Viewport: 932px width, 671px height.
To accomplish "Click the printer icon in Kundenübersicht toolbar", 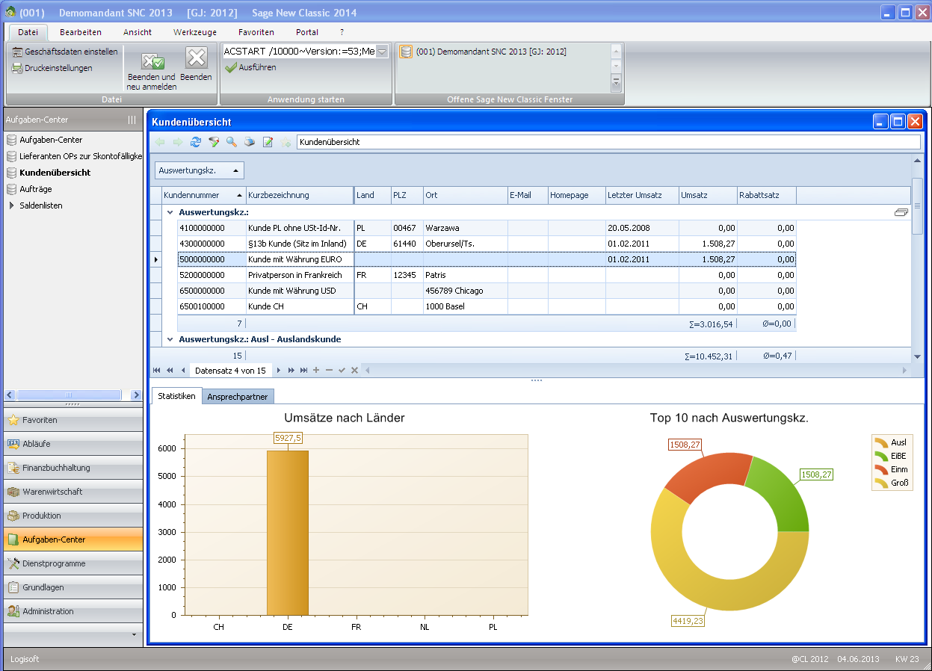I will pos(250,142).
